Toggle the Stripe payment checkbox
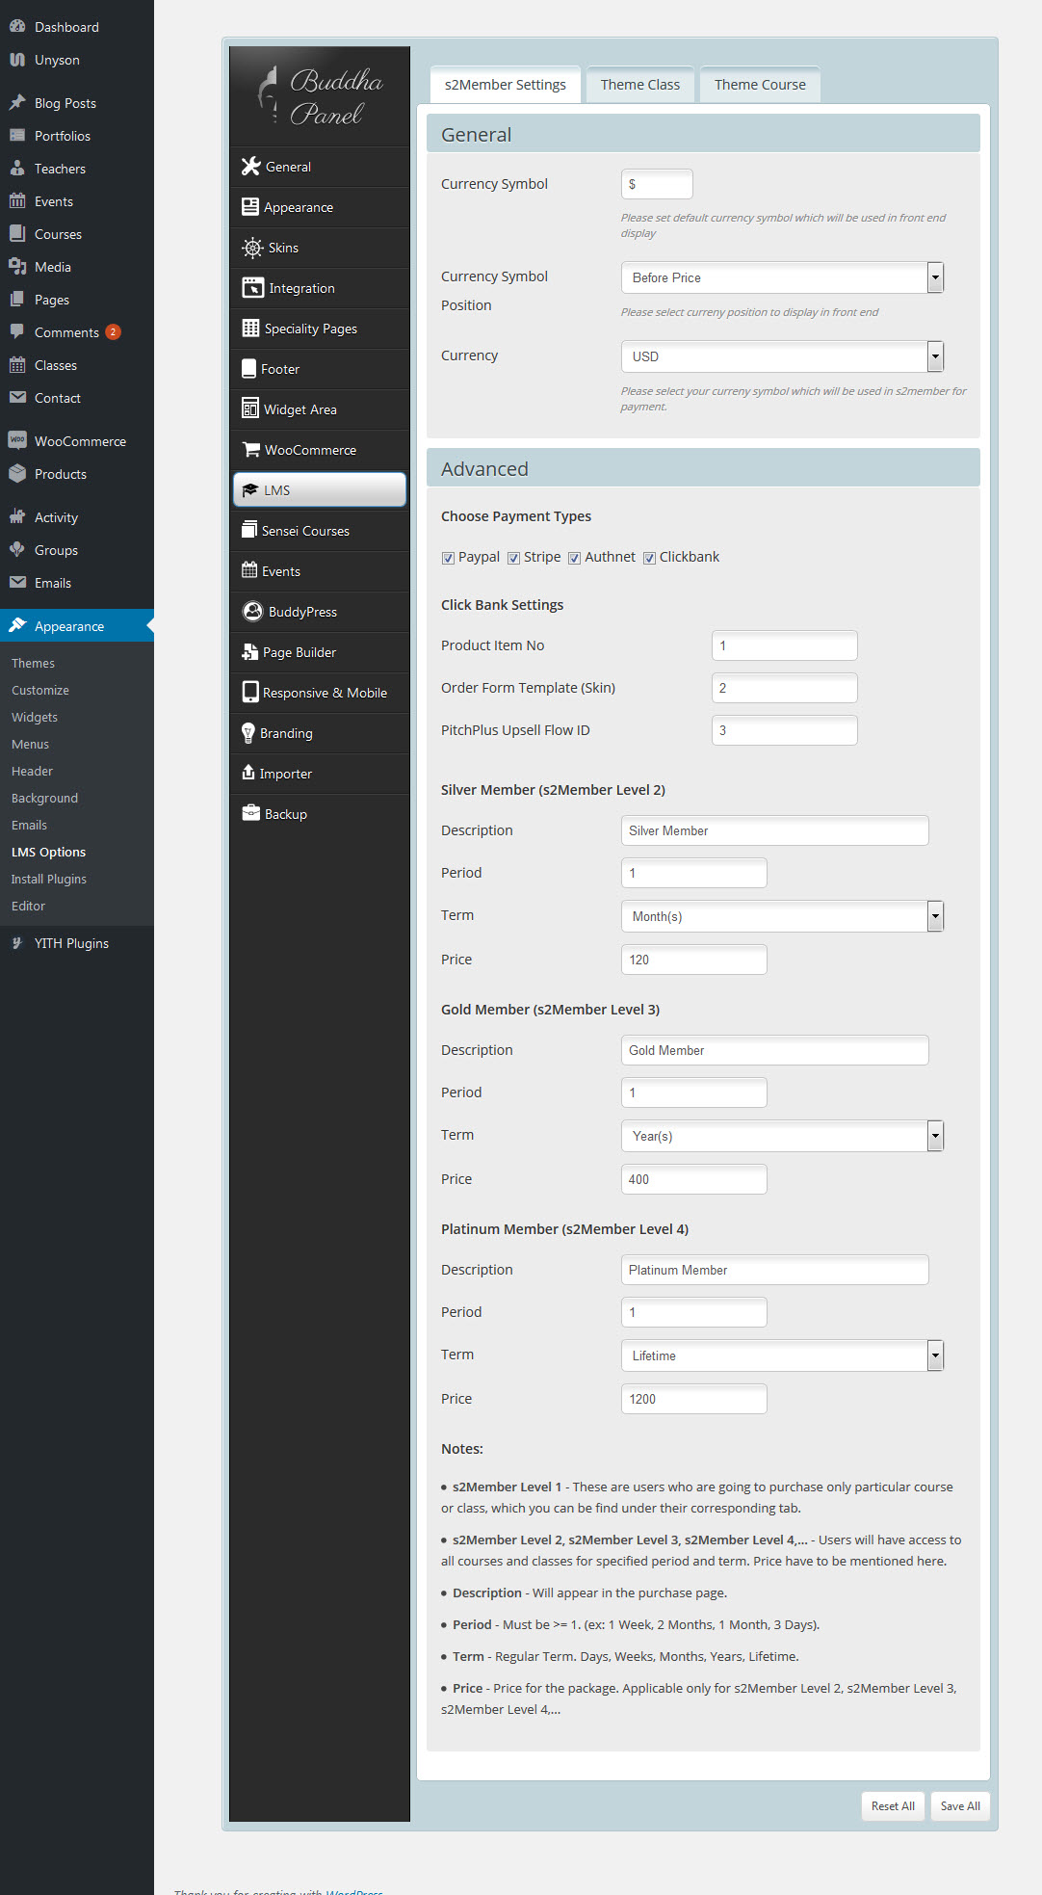The image size is (1042, 1895). pos(514,558)
